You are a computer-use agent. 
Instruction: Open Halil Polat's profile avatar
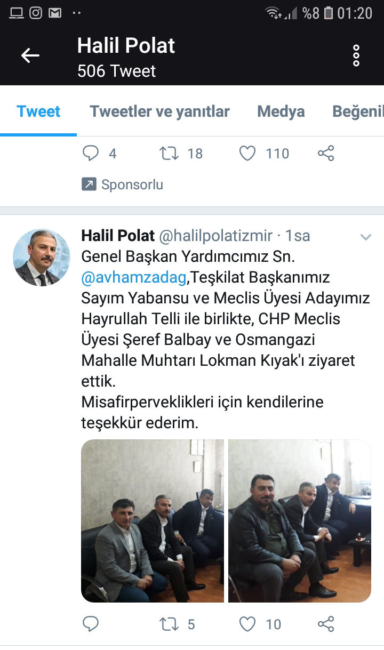[41, 258]
